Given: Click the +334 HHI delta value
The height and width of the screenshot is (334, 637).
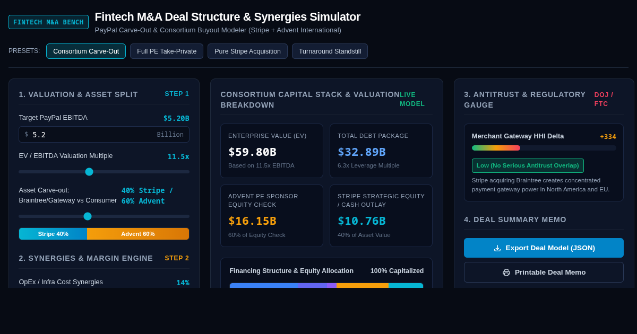Looking at the screenshot, I should pyautogui.click(x=608, y=137).
